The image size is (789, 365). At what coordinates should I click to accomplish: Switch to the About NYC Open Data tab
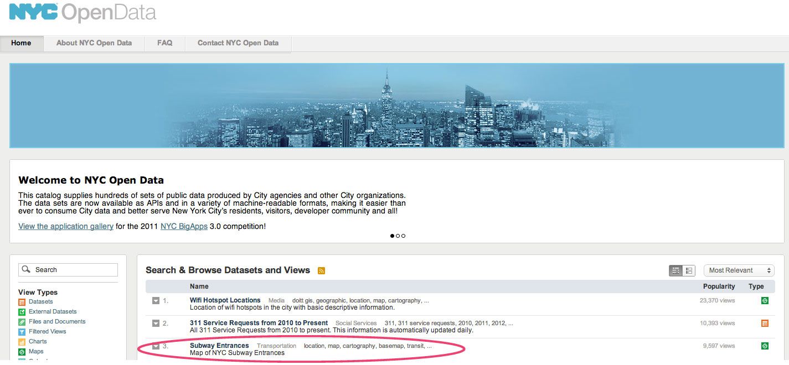94,43
